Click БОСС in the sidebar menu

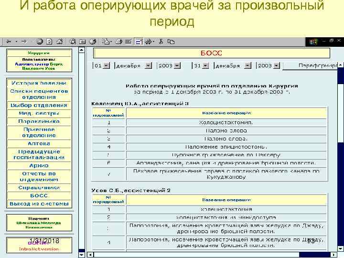39,196
